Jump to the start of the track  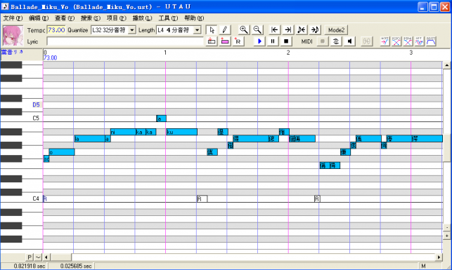coord(274,30)
